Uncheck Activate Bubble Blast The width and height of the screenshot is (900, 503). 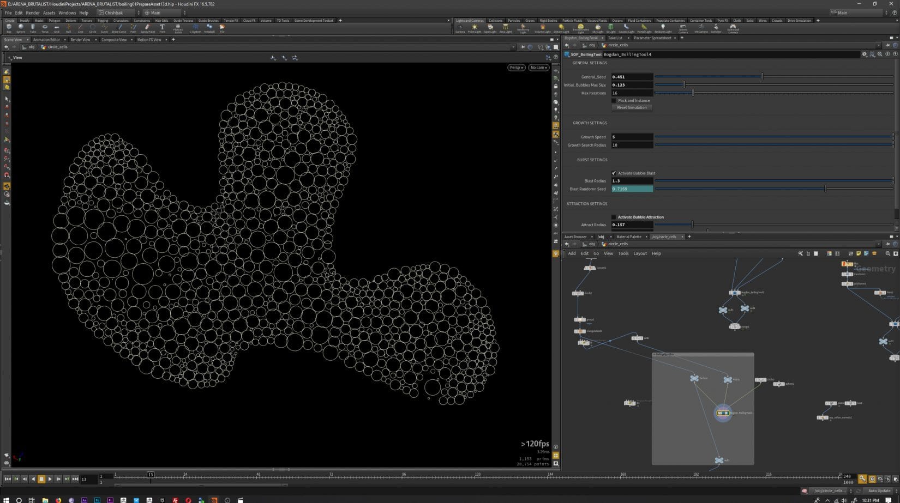coord(614,173)
